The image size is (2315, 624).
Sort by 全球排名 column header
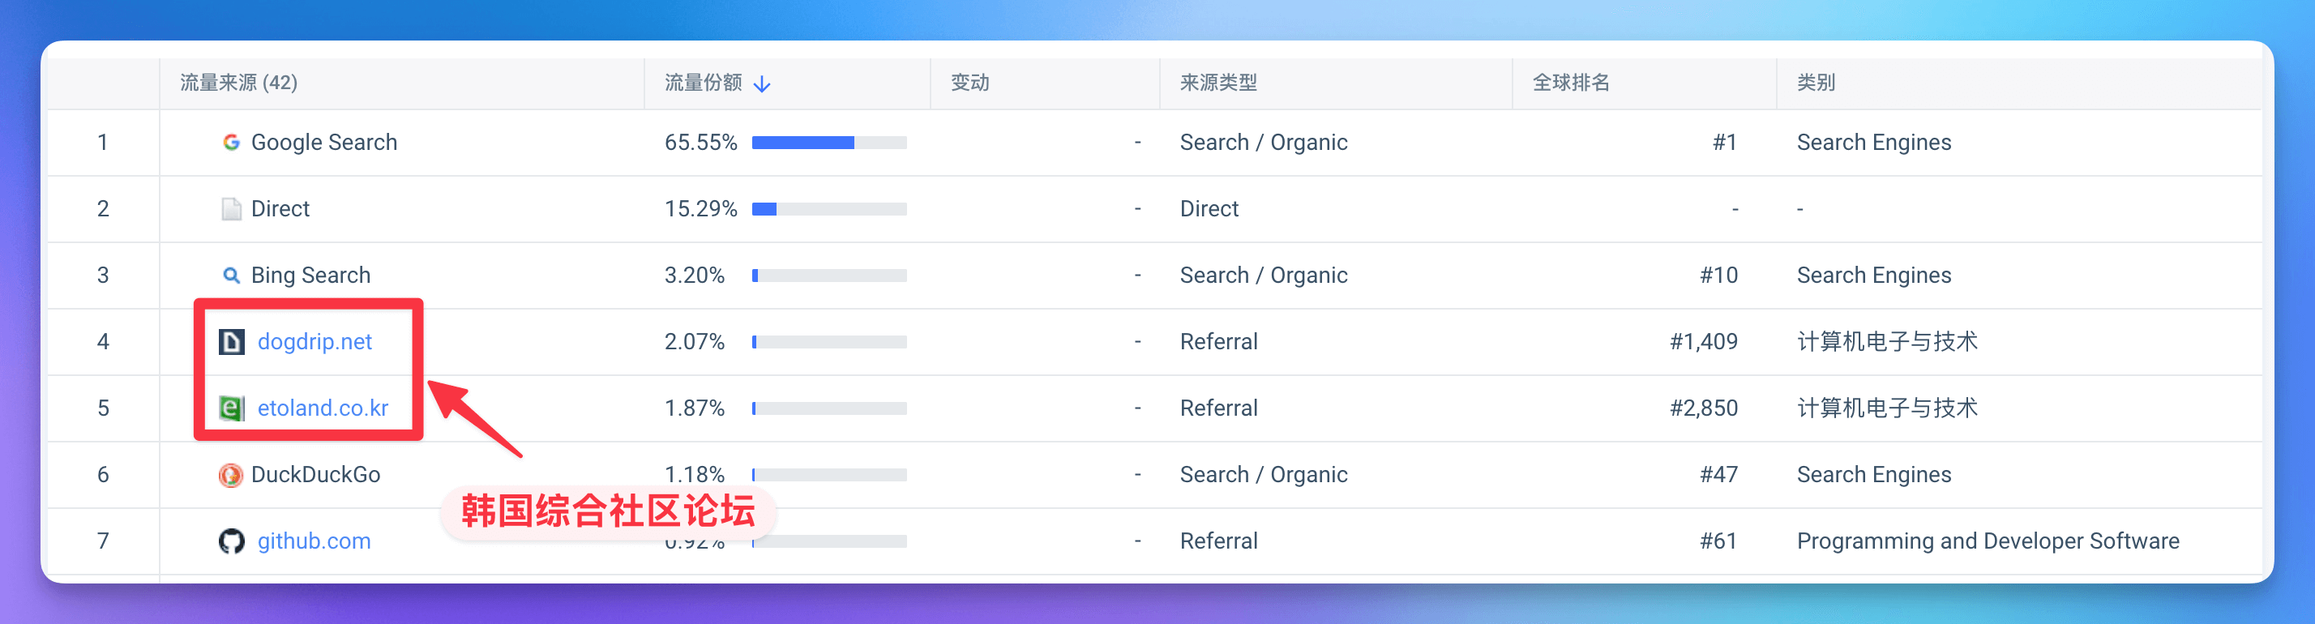click(x=1570, y=83)
